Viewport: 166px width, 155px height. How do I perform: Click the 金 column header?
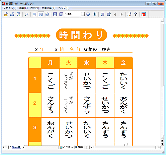(123, 63)
